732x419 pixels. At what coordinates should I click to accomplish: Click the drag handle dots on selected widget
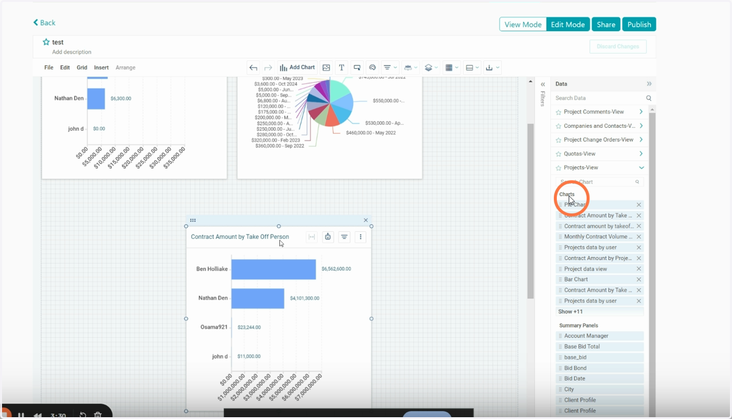click(193, 220)
